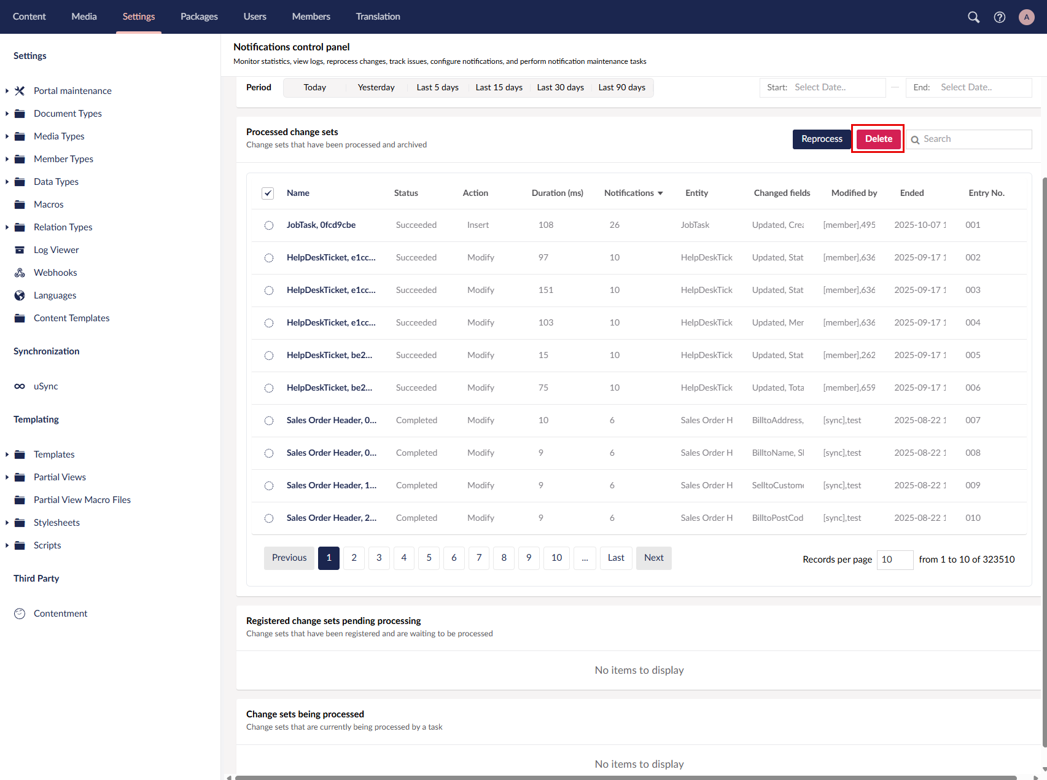Expand the Document Types tree node
1047x780 pixels.
pos(7,114)
